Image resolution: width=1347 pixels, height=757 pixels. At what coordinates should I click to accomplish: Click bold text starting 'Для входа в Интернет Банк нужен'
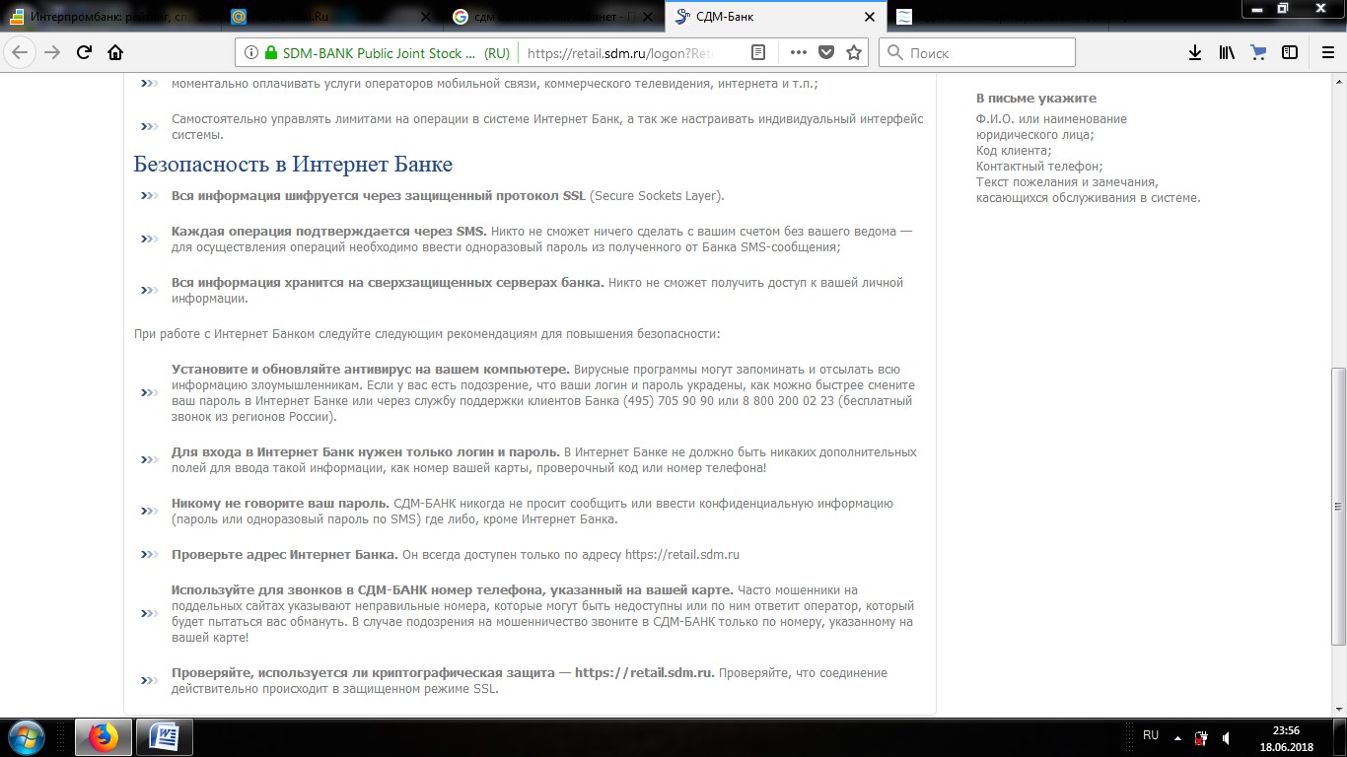point(366,451)
